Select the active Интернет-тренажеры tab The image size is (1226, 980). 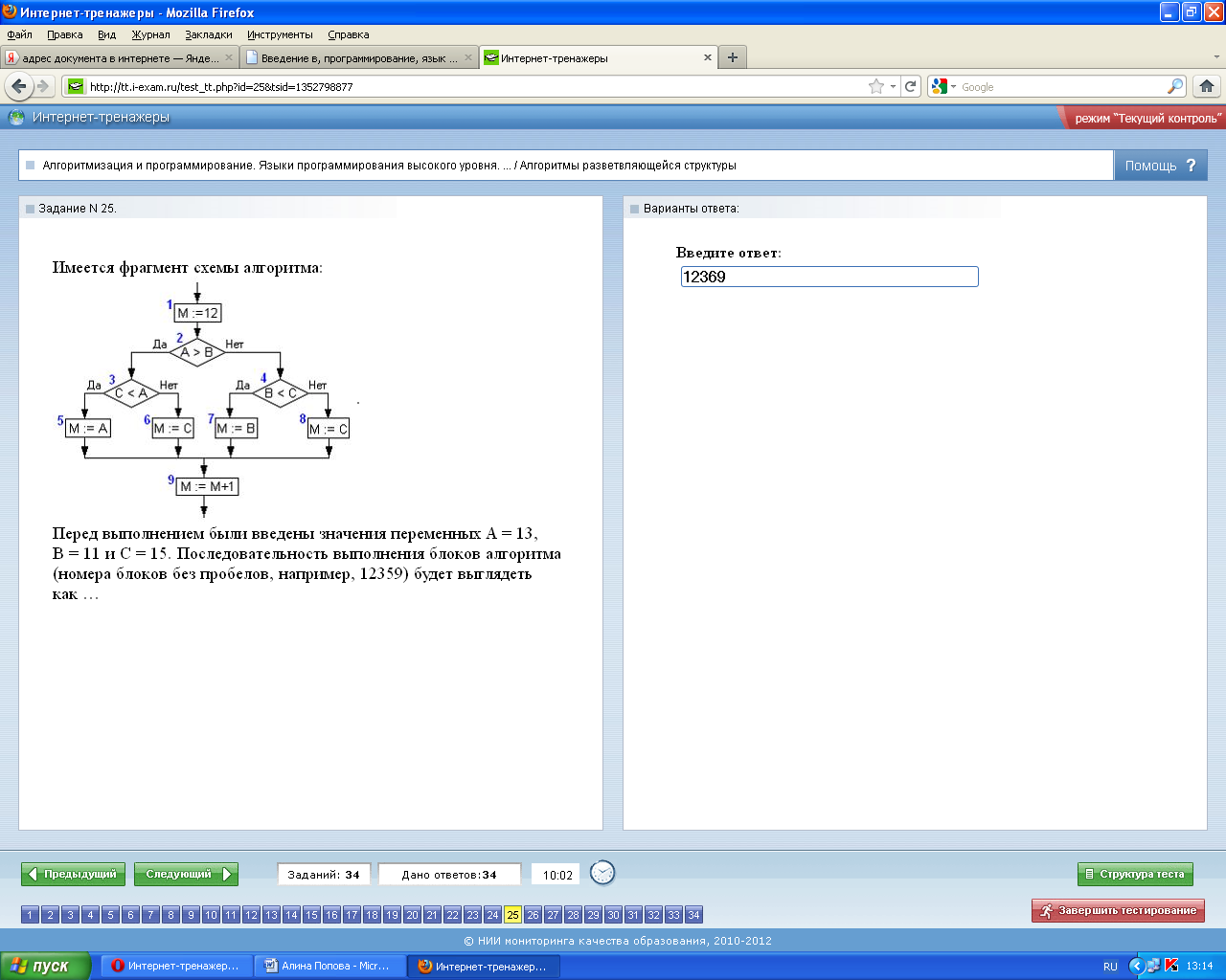pos(600,57)
